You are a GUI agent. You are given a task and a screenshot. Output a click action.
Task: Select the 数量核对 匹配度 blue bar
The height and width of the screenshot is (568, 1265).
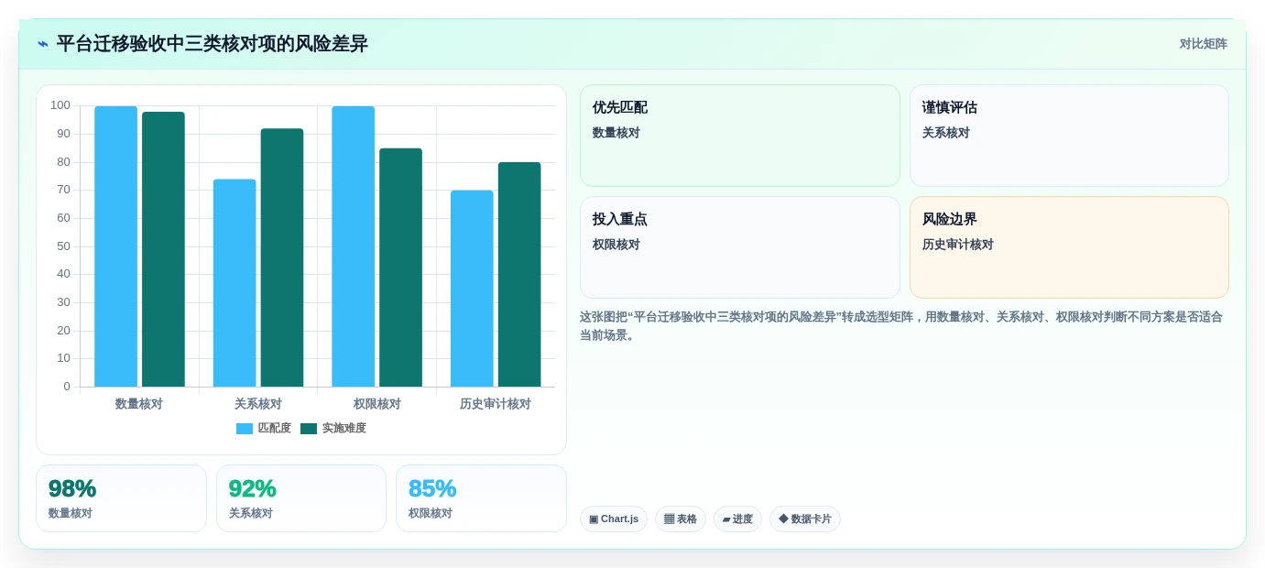[x=115, y=246]
